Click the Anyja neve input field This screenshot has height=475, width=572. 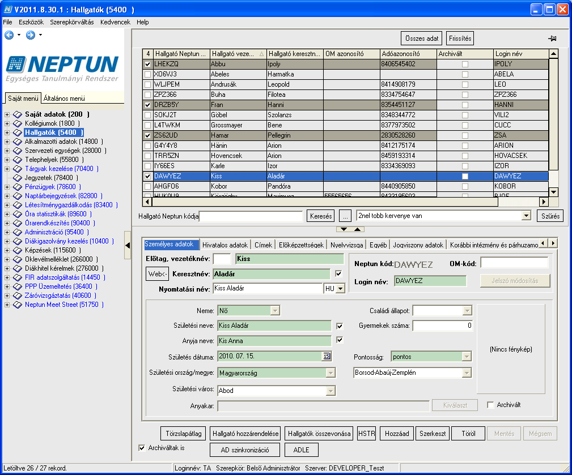[x=274, y=341]
